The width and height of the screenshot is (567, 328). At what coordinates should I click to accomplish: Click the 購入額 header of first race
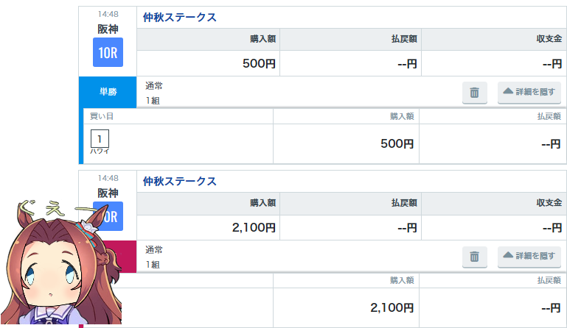[x=263, y=39]
